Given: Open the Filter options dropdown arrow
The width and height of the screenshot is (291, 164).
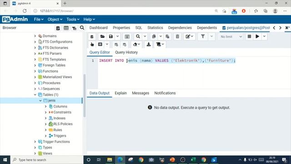Looking at the screenshot, I should tap(211, 36).
